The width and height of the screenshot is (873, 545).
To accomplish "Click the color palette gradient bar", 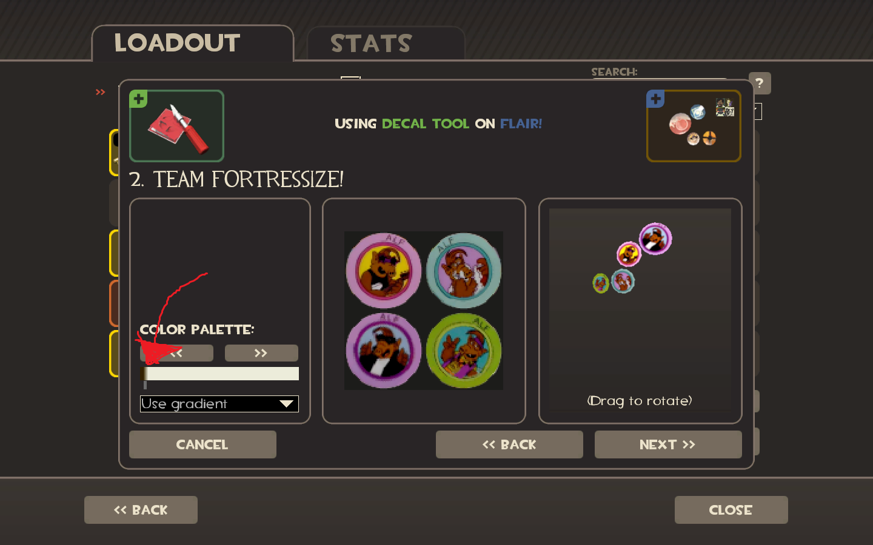I will (x=219, y=374).
